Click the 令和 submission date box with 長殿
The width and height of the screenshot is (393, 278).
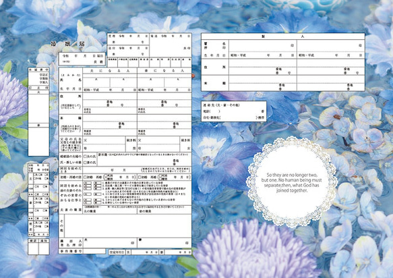(82, 59)
